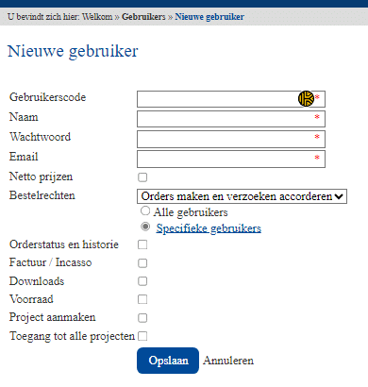Check the Project aanmaken option
Image resolution: width=368 pixels, height=387 pixels.
click(142, 318)
